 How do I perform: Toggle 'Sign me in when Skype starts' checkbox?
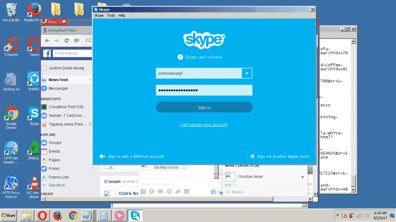[x=252, y=157]
